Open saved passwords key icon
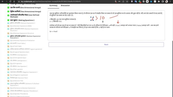Screen dimensions: 173x97 [119, 1]
